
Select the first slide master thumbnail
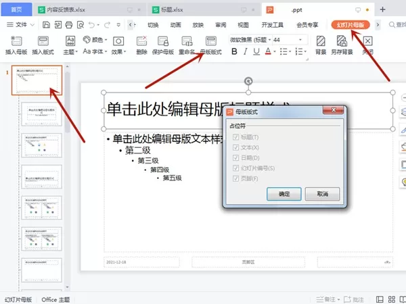click(37, 80)
